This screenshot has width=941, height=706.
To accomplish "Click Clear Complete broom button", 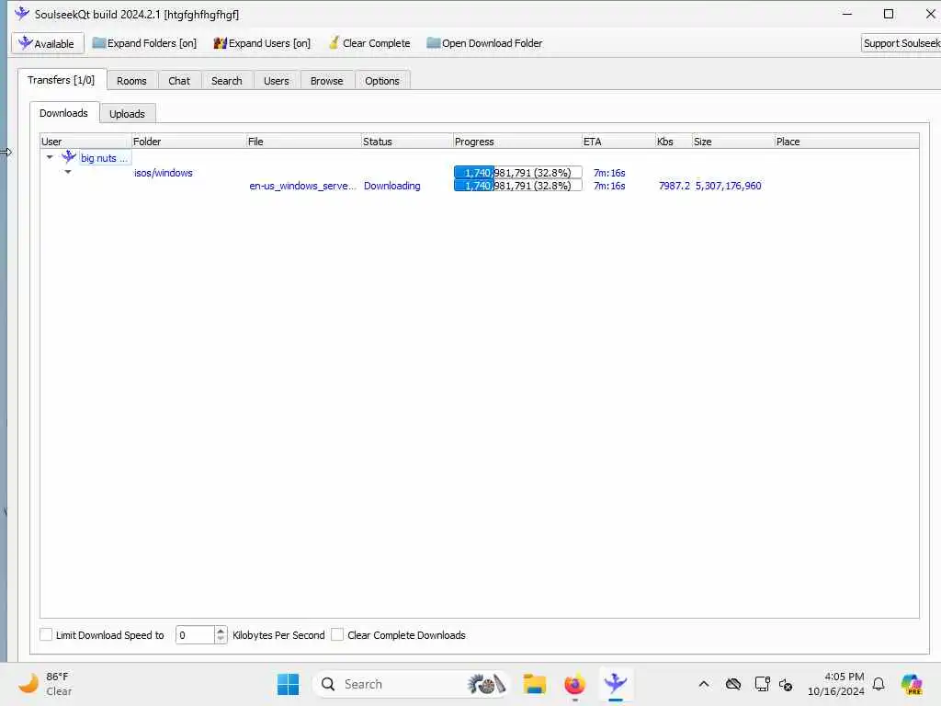I will click(x=369, y=43).
